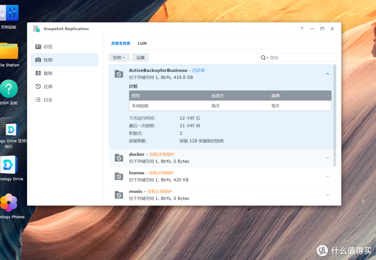This screenshot has height=260, width=376.
Task: Launch File Station from the desktop
Action: 9,52
